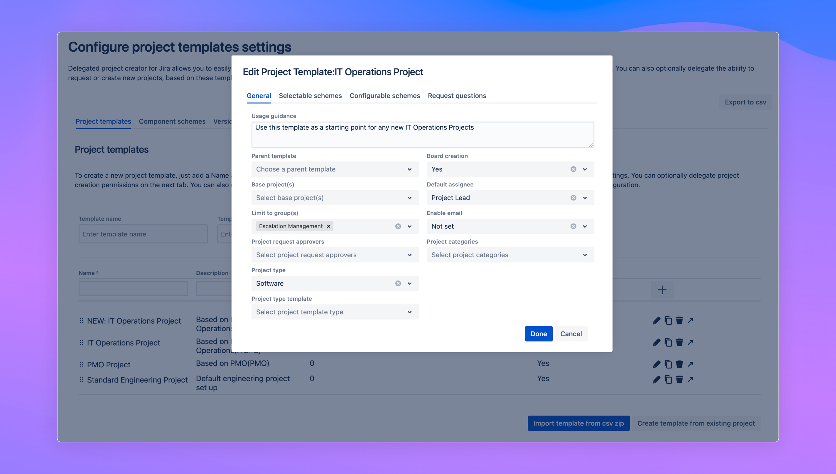Clear all Limit to group(s) selections
The image size is (836, 474).
click(x=398, y=226)
